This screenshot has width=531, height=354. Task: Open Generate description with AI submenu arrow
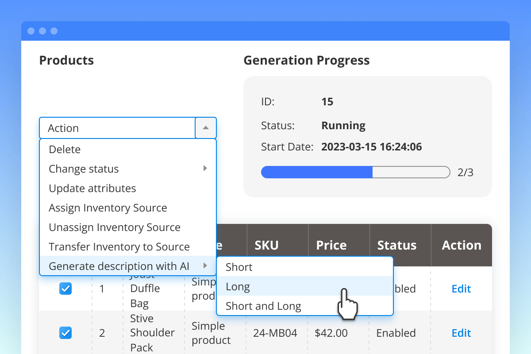click(205, 266)
